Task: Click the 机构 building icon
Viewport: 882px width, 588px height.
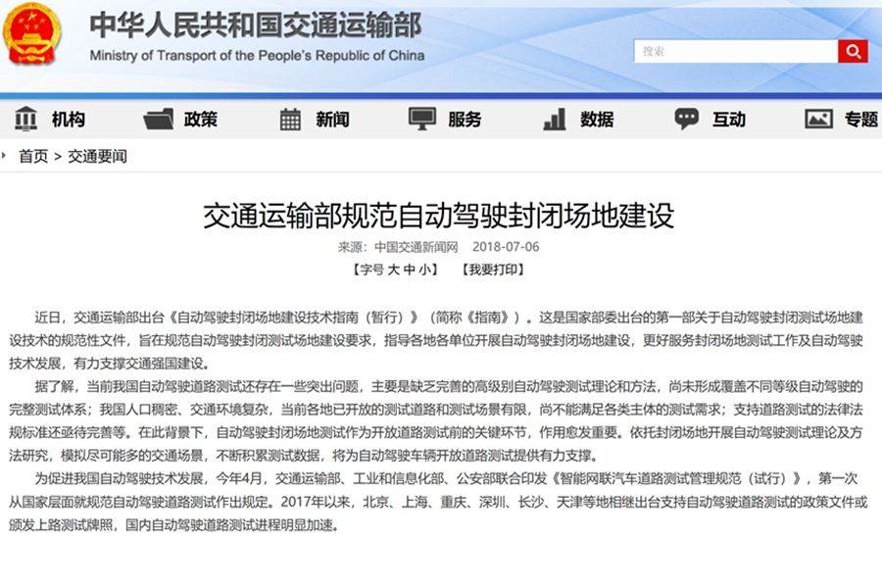Action: 25,119
